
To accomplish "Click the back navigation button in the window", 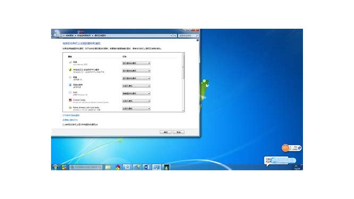I will 55,35.
